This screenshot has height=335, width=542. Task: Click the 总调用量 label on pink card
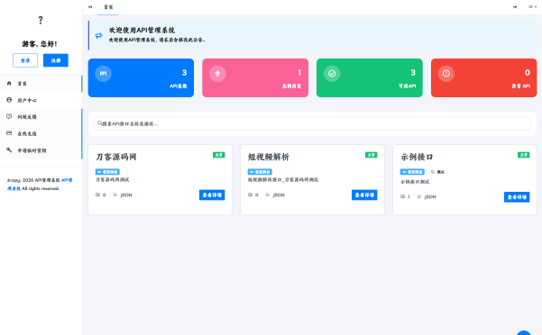pos(291,86)
